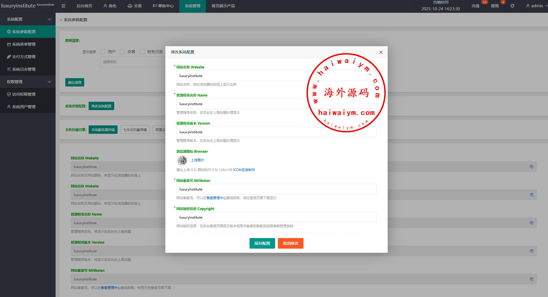Click the refresh icon in top bar

point(512,6)
